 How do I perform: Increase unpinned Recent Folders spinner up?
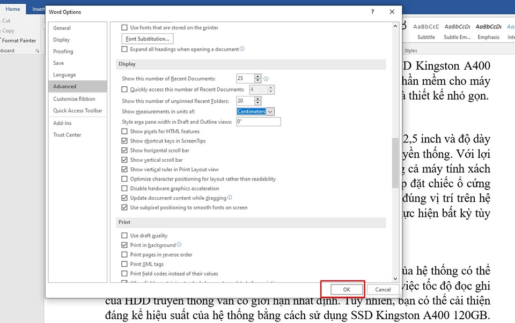coord(258,99)
